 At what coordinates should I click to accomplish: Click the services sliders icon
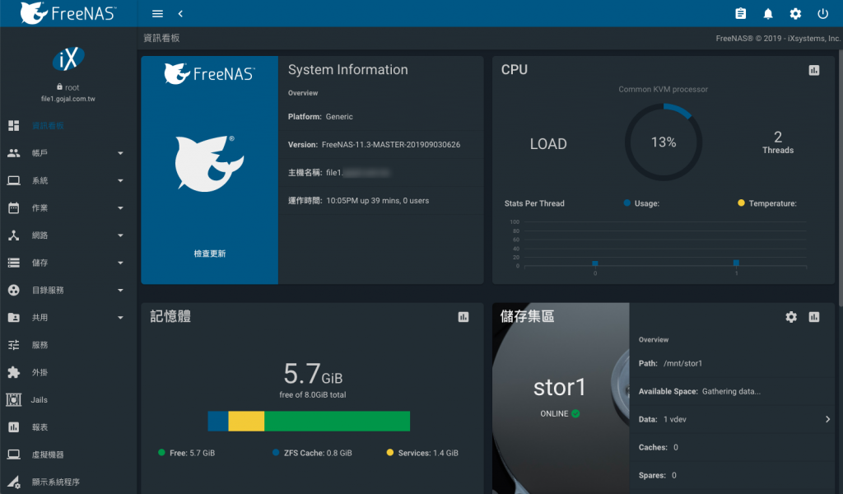[x=13, y=345]
